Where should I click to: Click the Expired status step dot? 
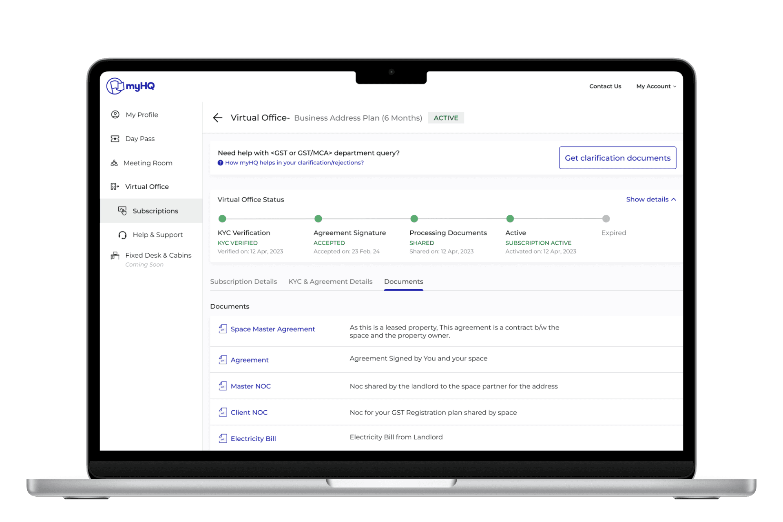[x=606, y=219]
